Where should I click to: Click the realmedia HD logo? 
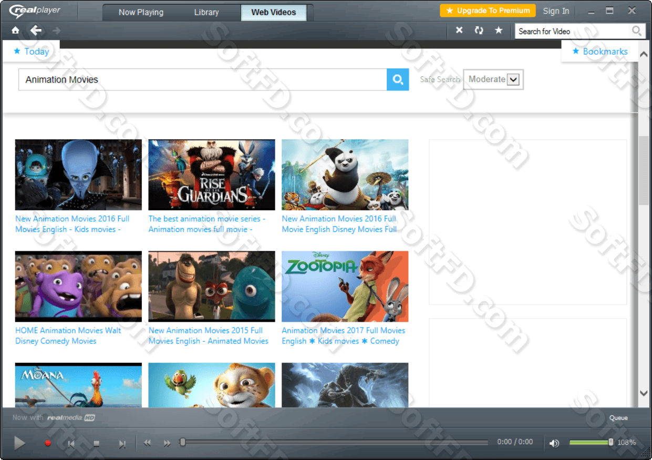click(70, 418)
